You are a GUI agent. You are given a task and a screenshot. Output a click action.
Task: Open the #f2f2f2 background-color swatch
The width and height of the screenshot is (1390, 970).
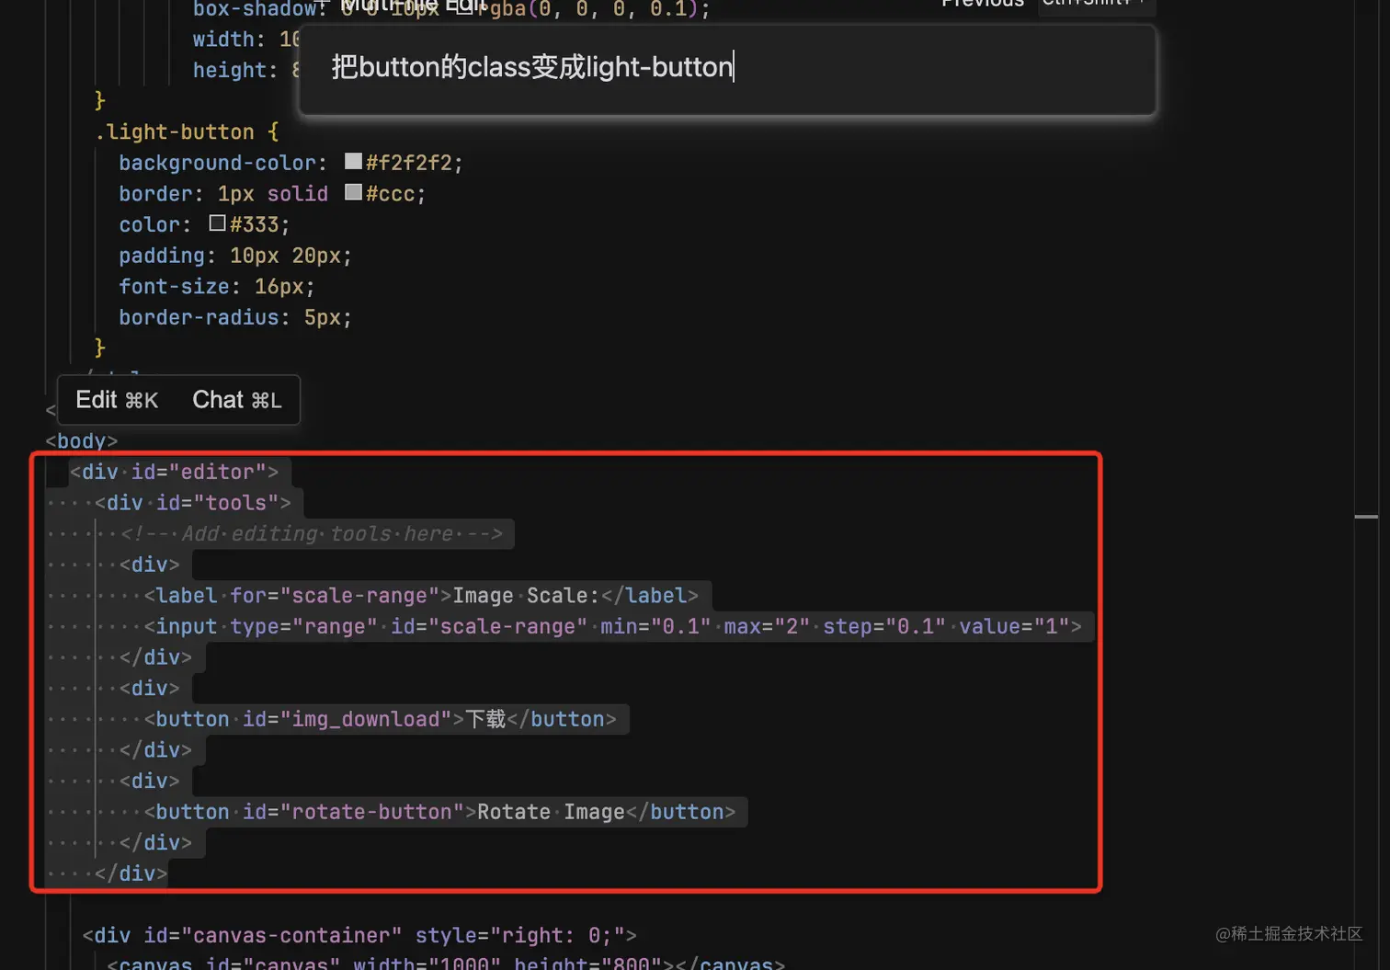353,162
